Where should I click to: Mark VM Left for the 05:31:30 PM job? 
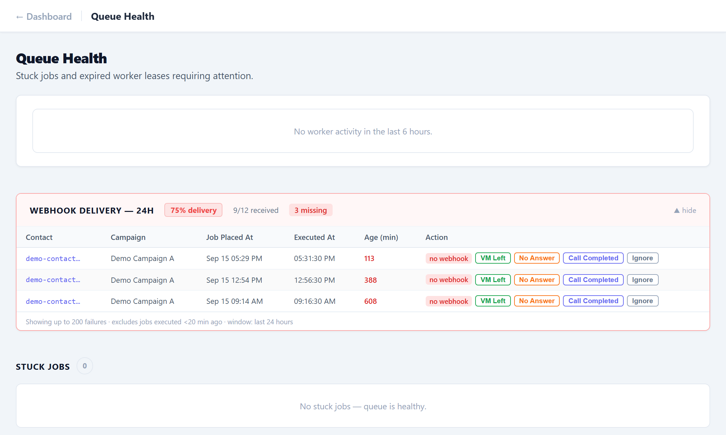(493, 258)
